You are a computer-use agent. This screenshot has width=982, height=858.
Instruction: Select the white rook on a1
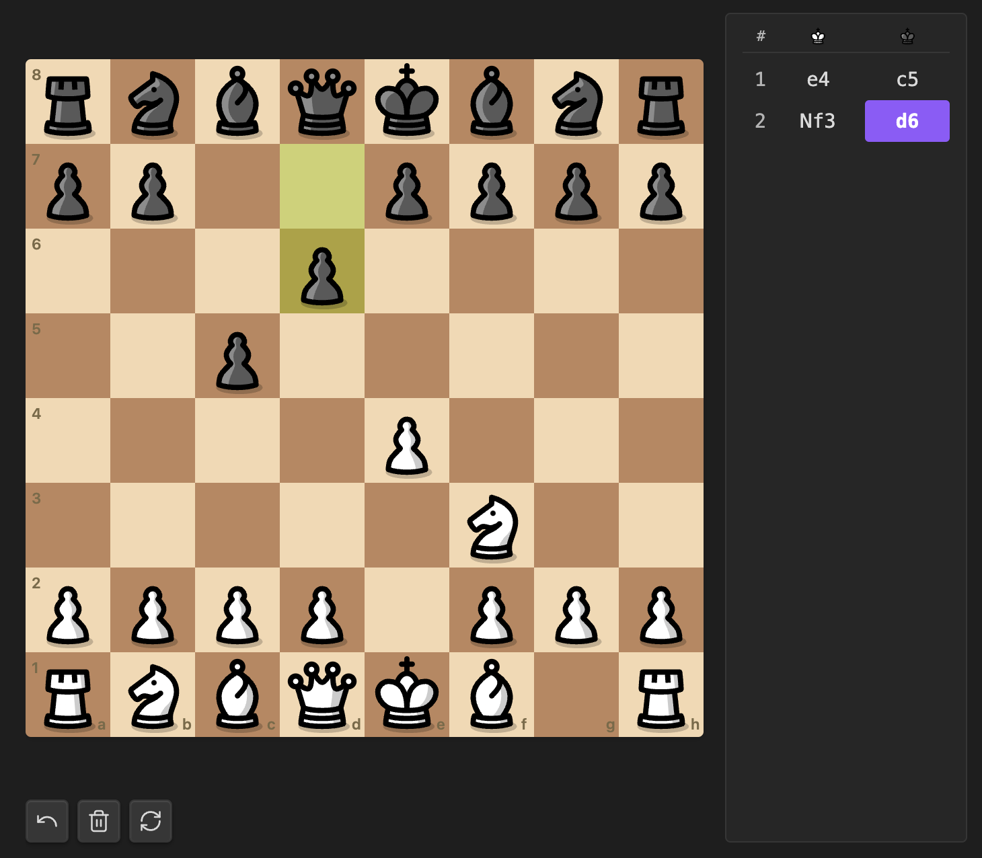click(x=68, y=695)
